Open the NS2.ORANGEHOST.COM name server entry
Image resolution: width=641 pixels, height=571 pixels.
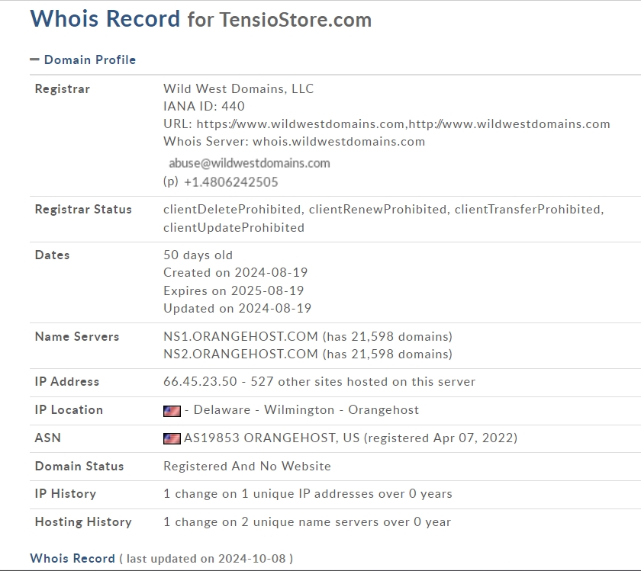[240, 354]
